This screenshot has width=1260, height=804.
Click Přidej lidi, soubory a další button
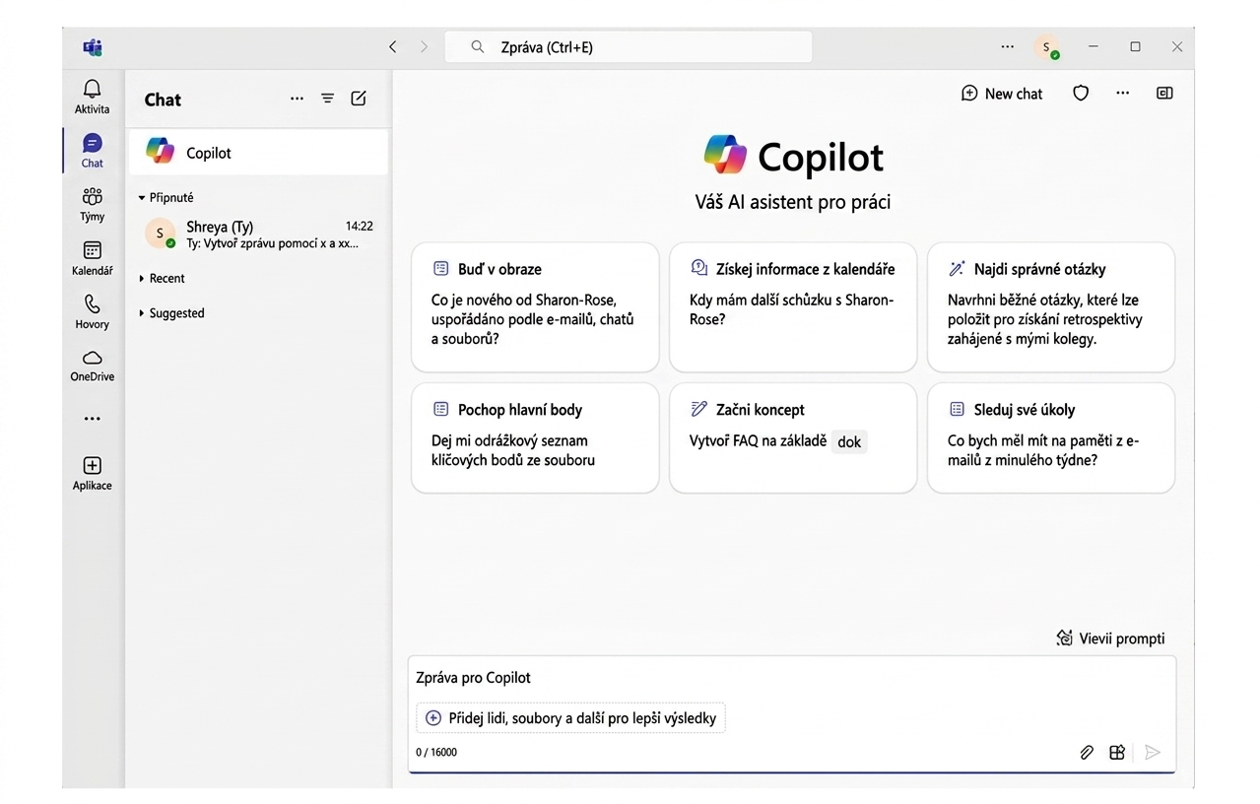(x=570, y=718)
